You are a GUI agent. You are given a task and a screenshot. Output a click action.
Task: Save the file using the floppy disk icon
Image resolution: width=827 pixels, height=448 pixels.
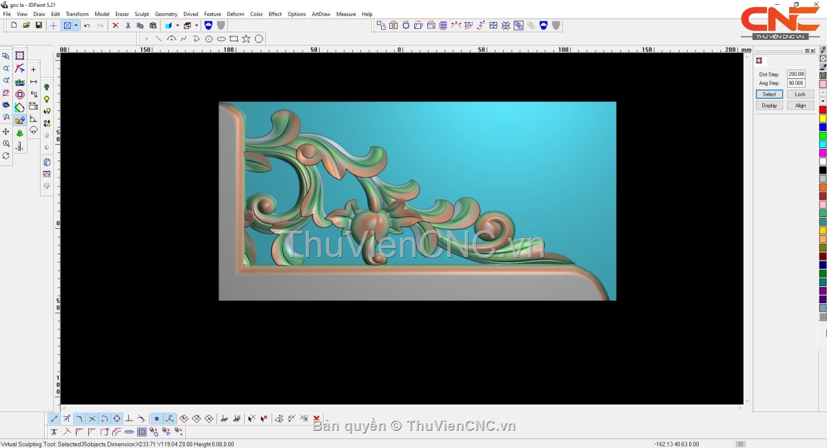coord(39,26)
